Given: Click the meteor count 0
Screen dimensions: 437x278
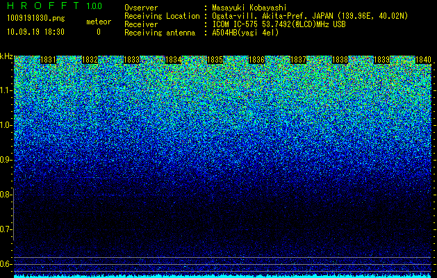Looking at the screenshot, I should 99,32.
